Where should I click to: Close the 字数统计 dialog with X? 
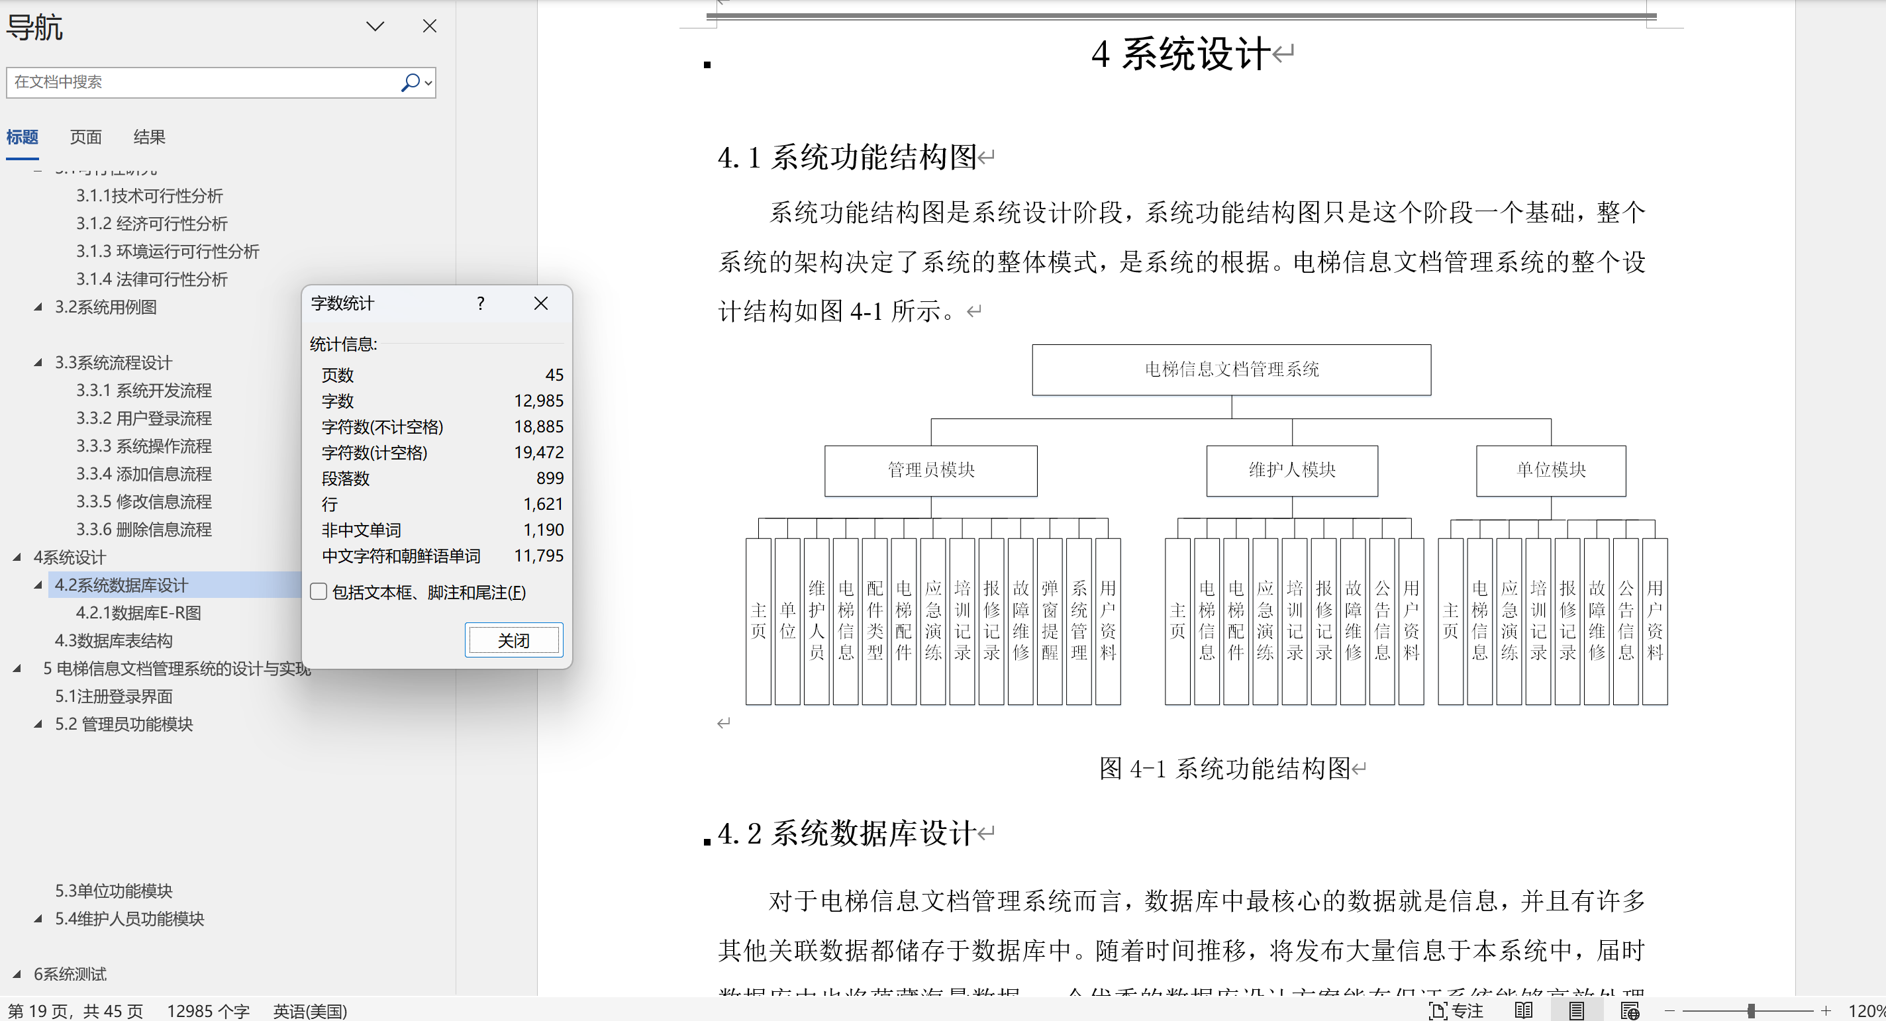point(541,303)
